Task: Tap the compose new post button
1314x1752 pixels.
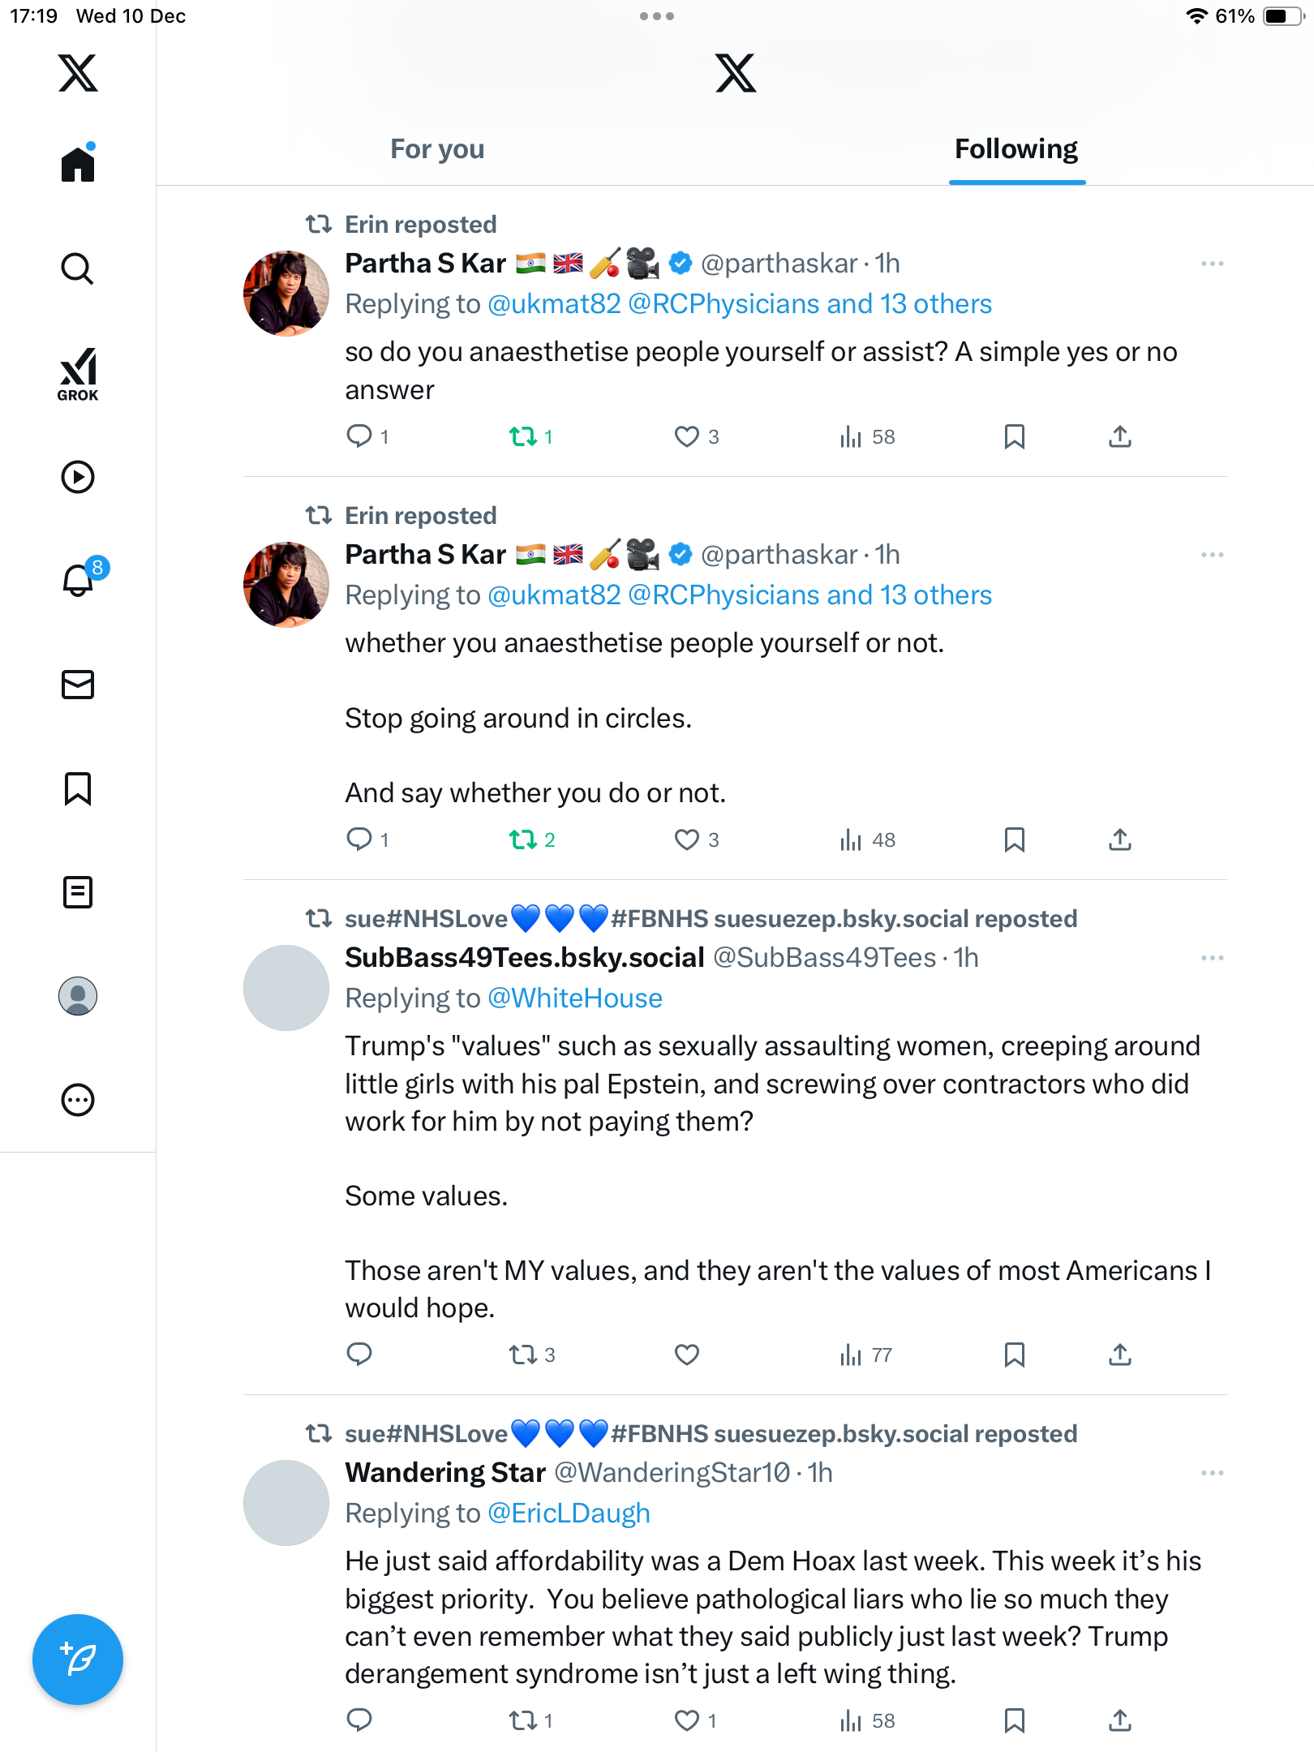Action: pos(78,1660)
